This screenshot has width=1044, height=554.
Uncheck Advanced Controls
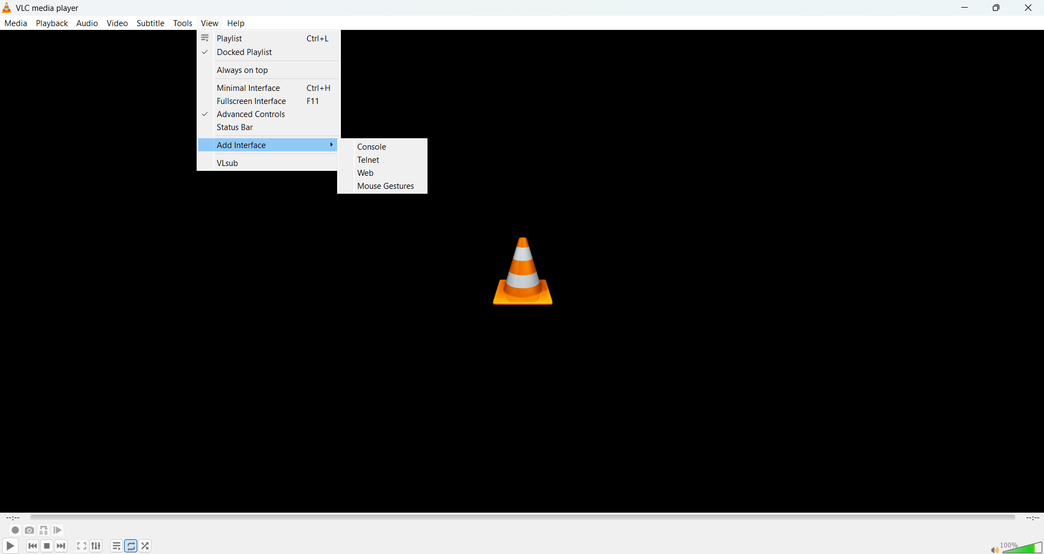point(268,114)
